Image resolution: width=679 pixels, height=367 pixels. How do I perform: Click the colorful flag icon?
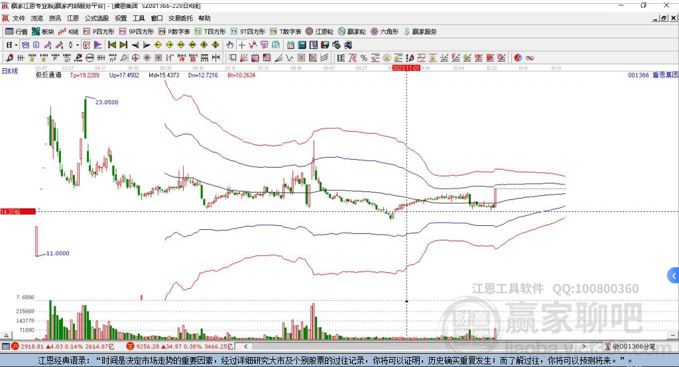(98, 45)
